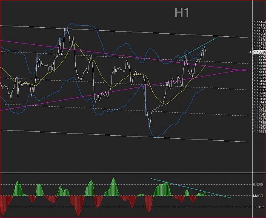Click the highlighted current price 1.1396 label
Image resolution: width=266 pixels, height=218 pixels.
[260, 52]
